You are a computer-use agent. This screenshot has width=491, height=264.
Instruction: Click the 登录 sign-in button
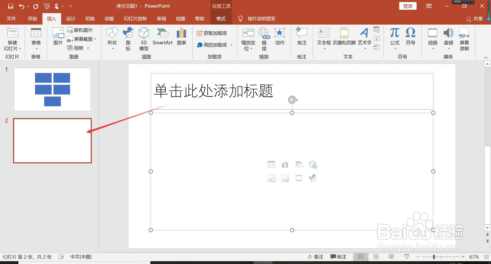408,6
